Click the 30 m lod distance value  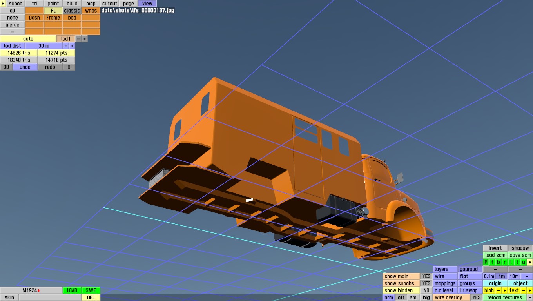point(44,46)
